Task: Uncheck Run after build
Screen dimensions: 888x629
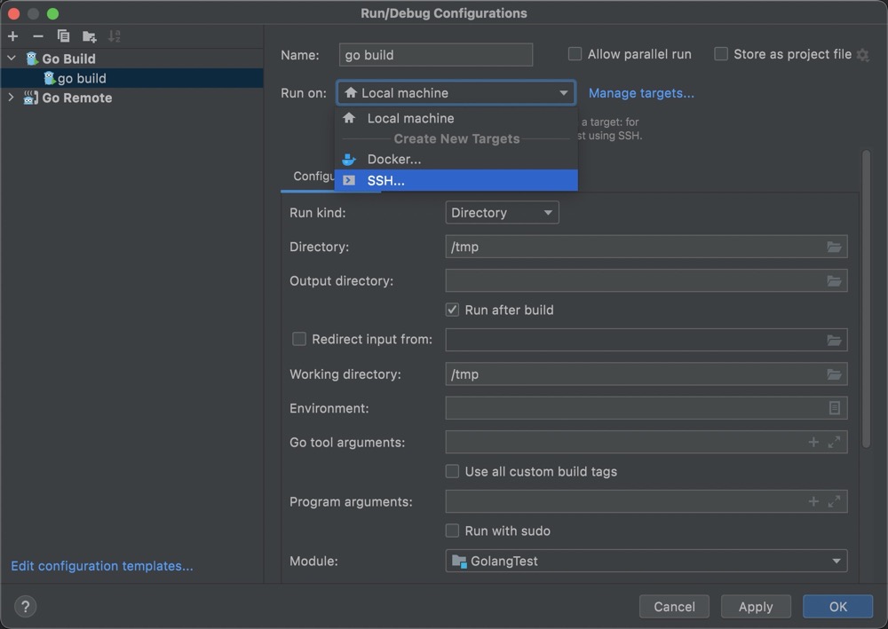Action: [453, 310]
